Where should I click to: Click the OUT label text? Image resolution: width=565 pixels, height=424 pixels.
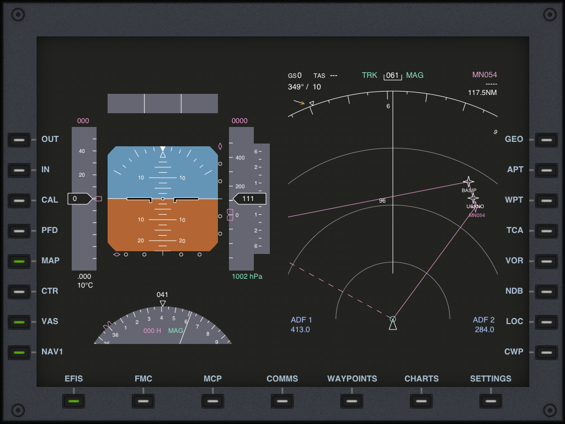50,139
